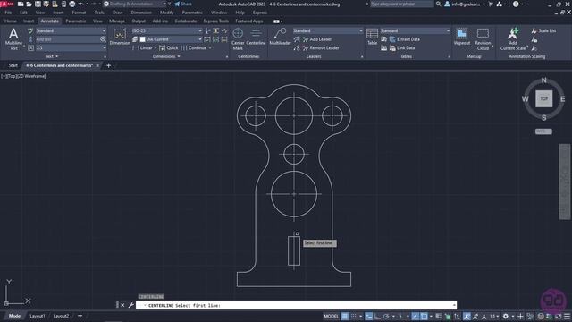Click the keyword search box in title bar
The image size is (572, 322).
click(x=402, y=4)
